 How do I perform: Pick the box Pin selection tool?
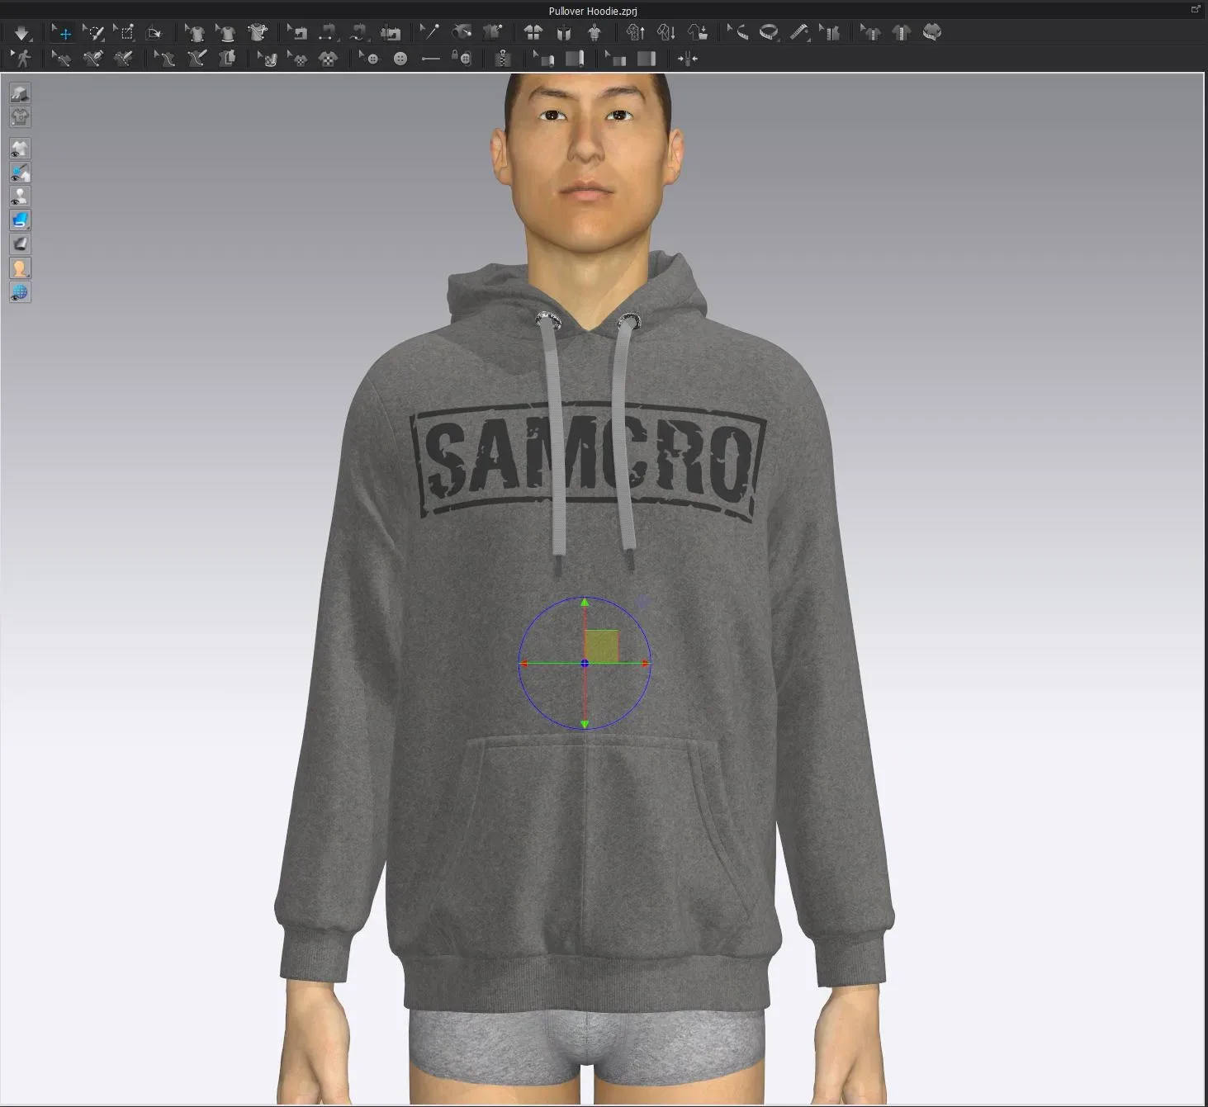pyautogui.click(x=124, y=33)
